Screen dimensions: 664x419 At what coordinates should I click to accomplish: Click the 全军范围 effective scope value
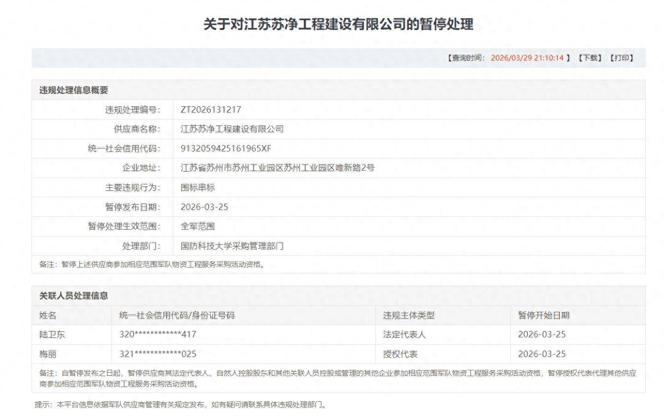pyautogui.click(x=198, y=226)
